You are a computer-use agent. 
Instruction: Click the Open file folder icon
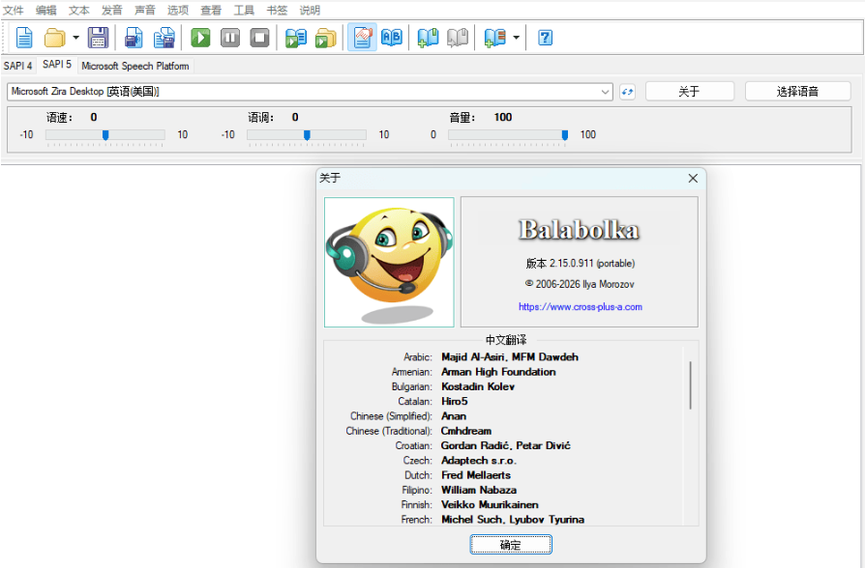coord(54,38)
